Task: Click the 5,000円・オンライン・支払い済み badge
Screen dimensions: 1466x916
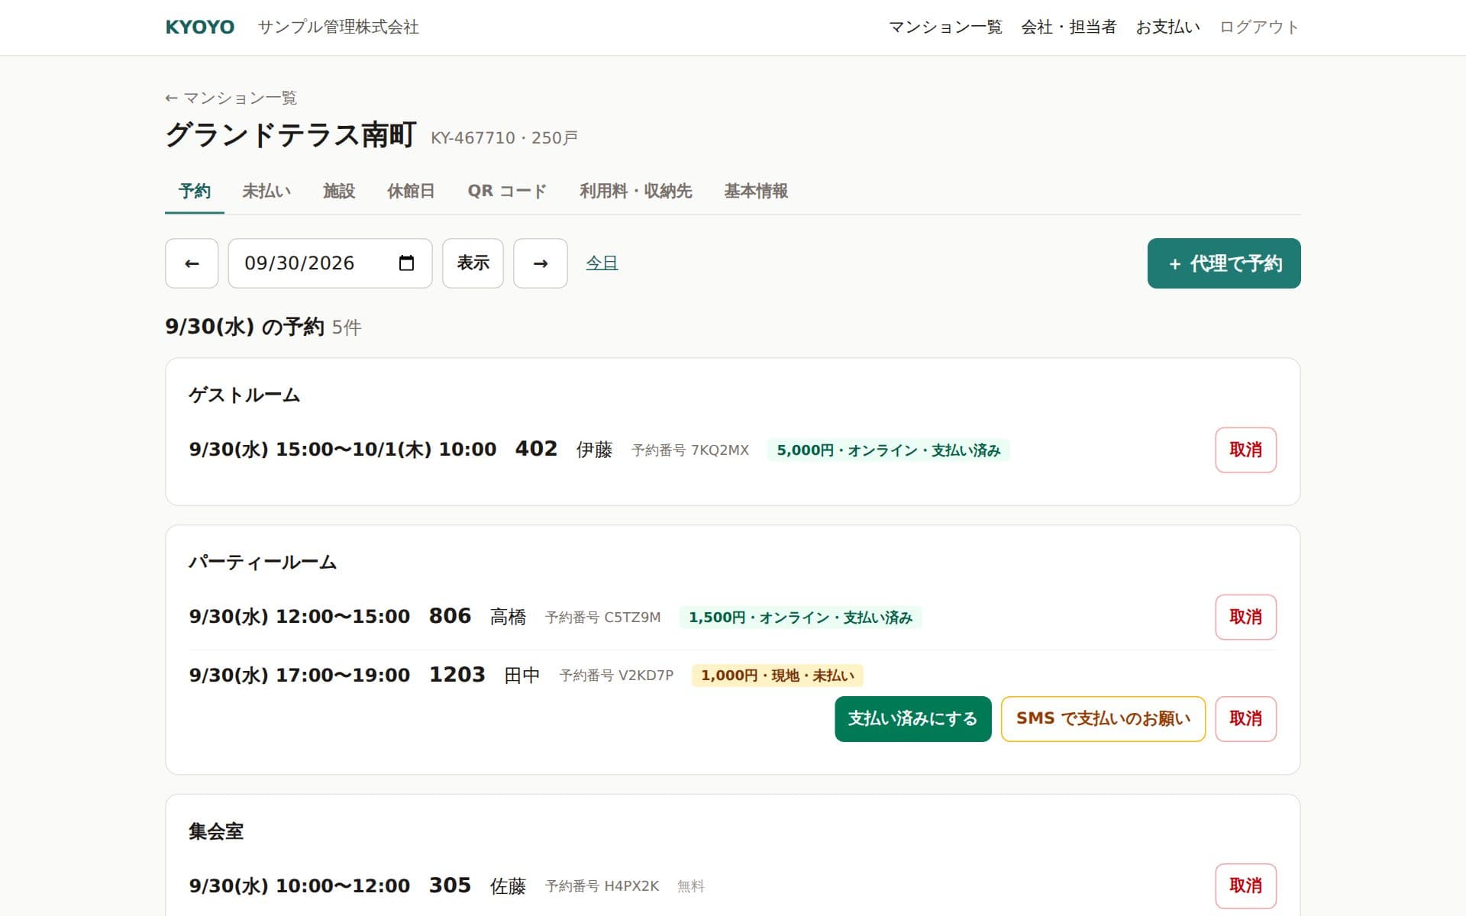Action: tap(888, 450)
